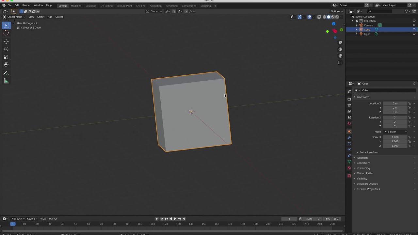Select the Cursor tool in the toolbar
This screenshot has height=235, width=418.
pyautogui.click(x=6, y=33)
